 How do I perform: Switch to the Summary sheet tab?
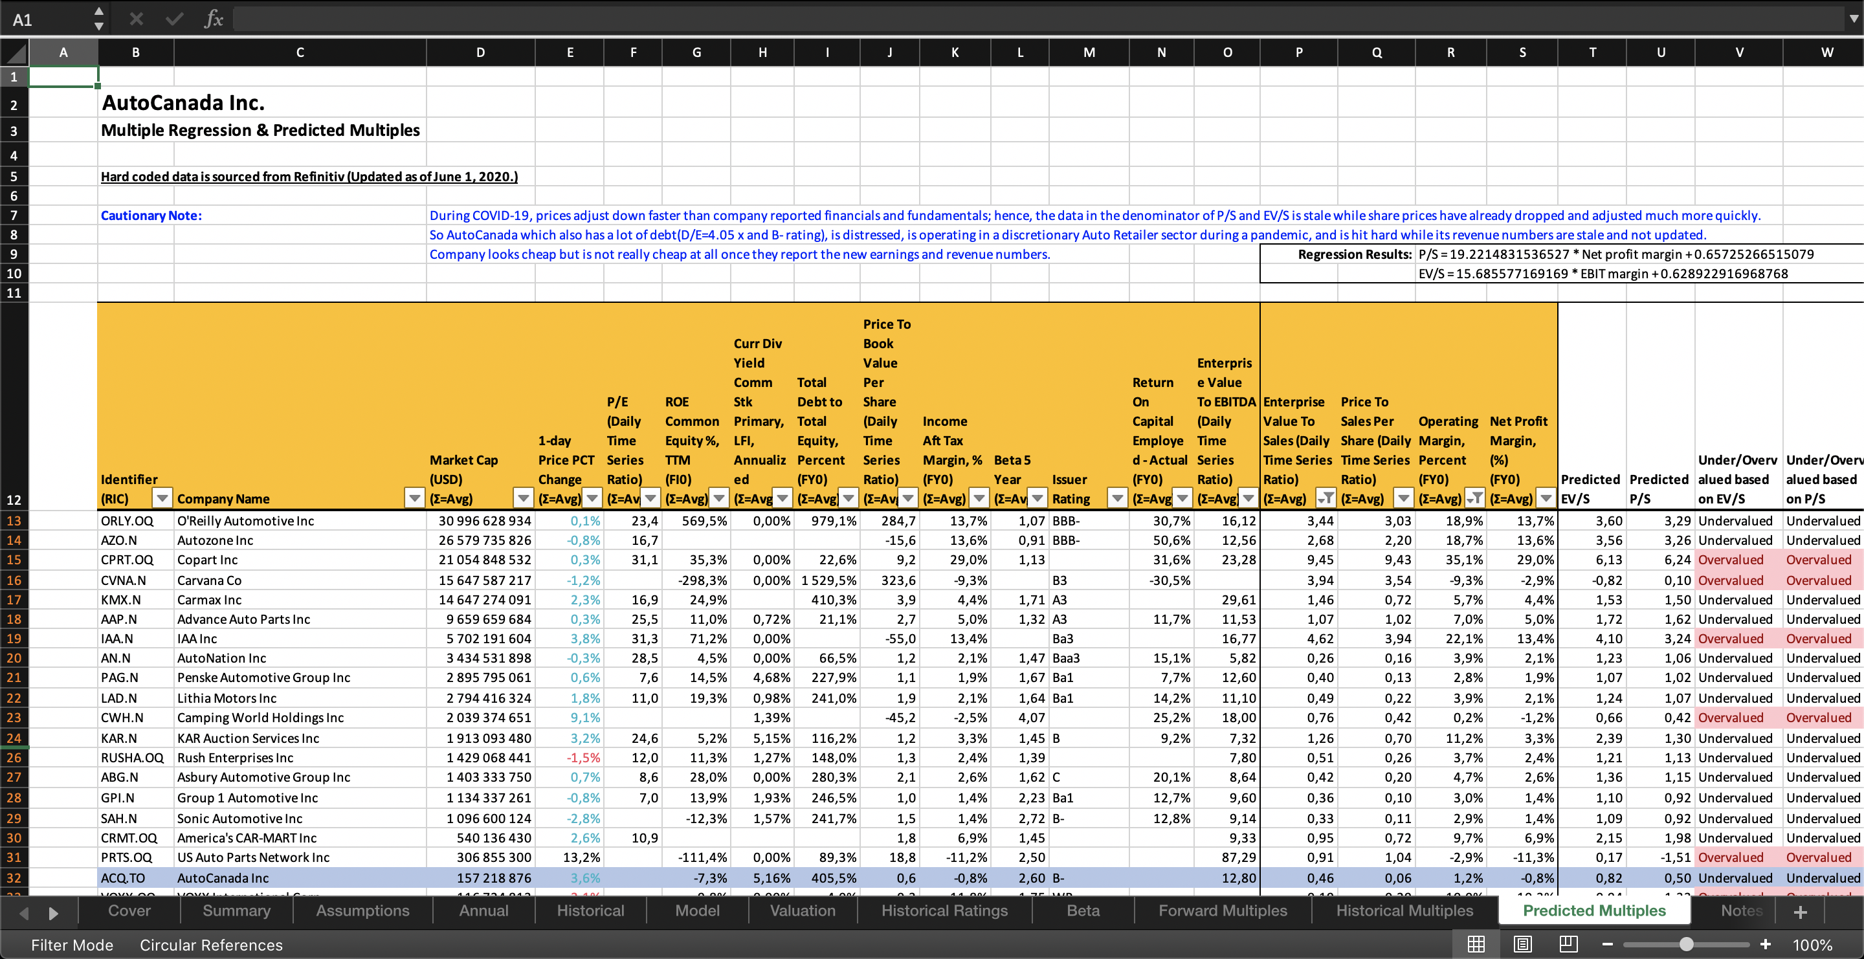[x=236, y=910]
